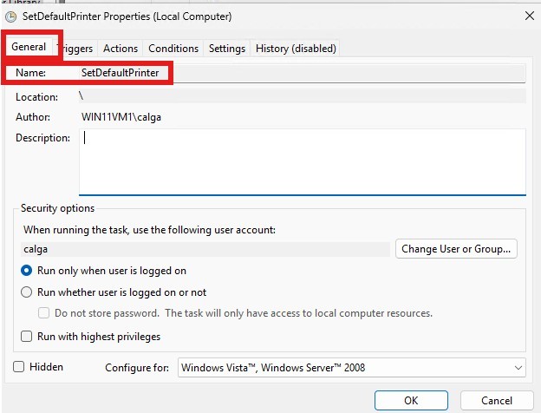Select Run only when user is logged on
The height and width of the screenshot is (413, 541).
coord(27,271)
